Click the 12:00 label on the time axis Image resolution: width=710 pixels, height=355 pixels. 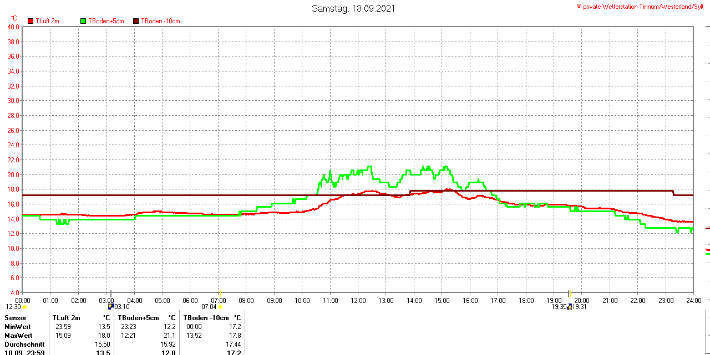tap(358, 301)
